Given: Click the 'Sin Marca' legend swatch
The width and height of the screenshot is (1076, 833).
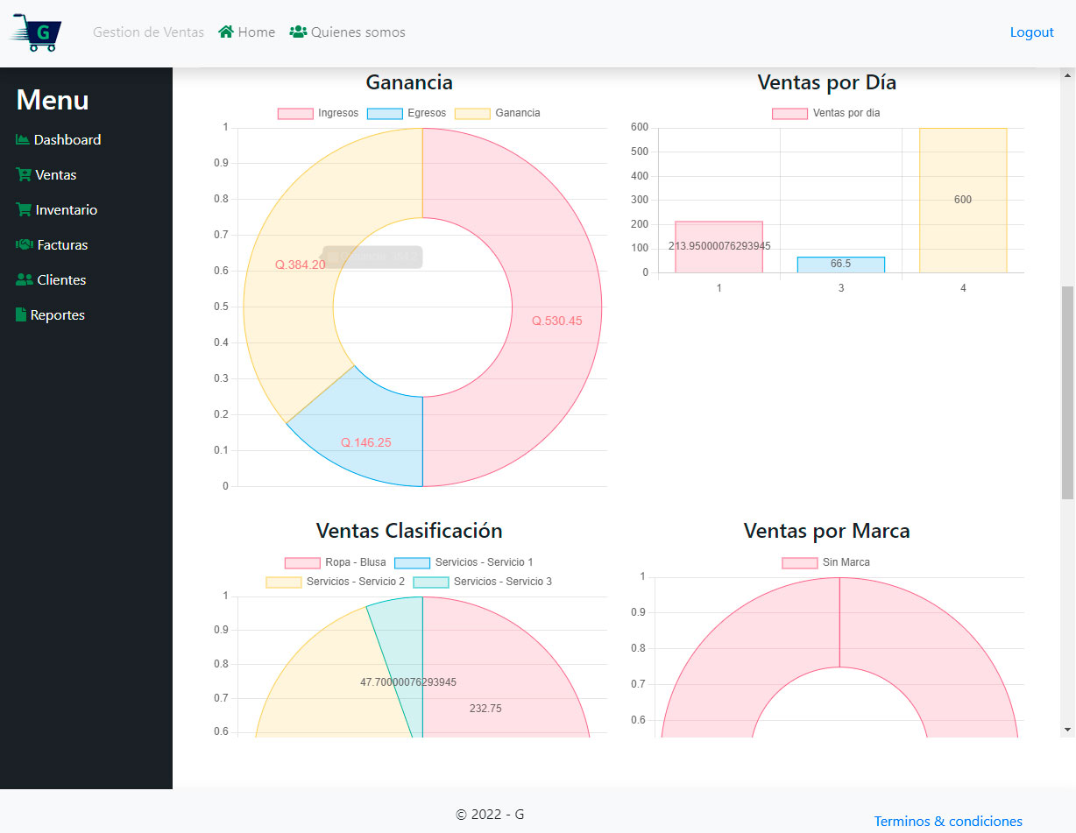Looking at the screenshot, I should tap(800, 563).
